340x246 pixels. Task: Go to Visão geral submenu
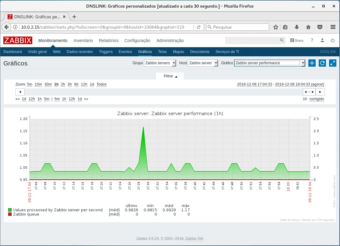(37, 52)
